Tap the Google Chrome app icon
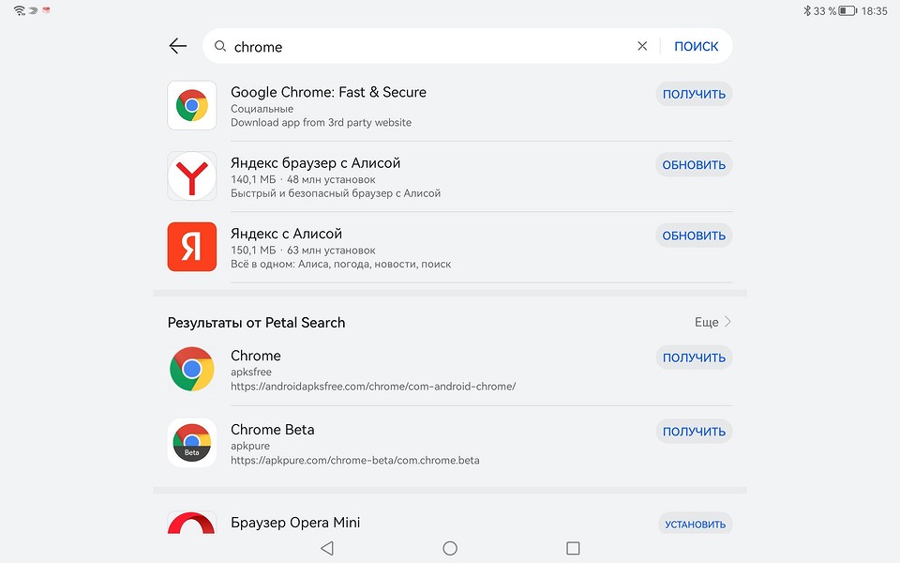 (x=191, y=105)
